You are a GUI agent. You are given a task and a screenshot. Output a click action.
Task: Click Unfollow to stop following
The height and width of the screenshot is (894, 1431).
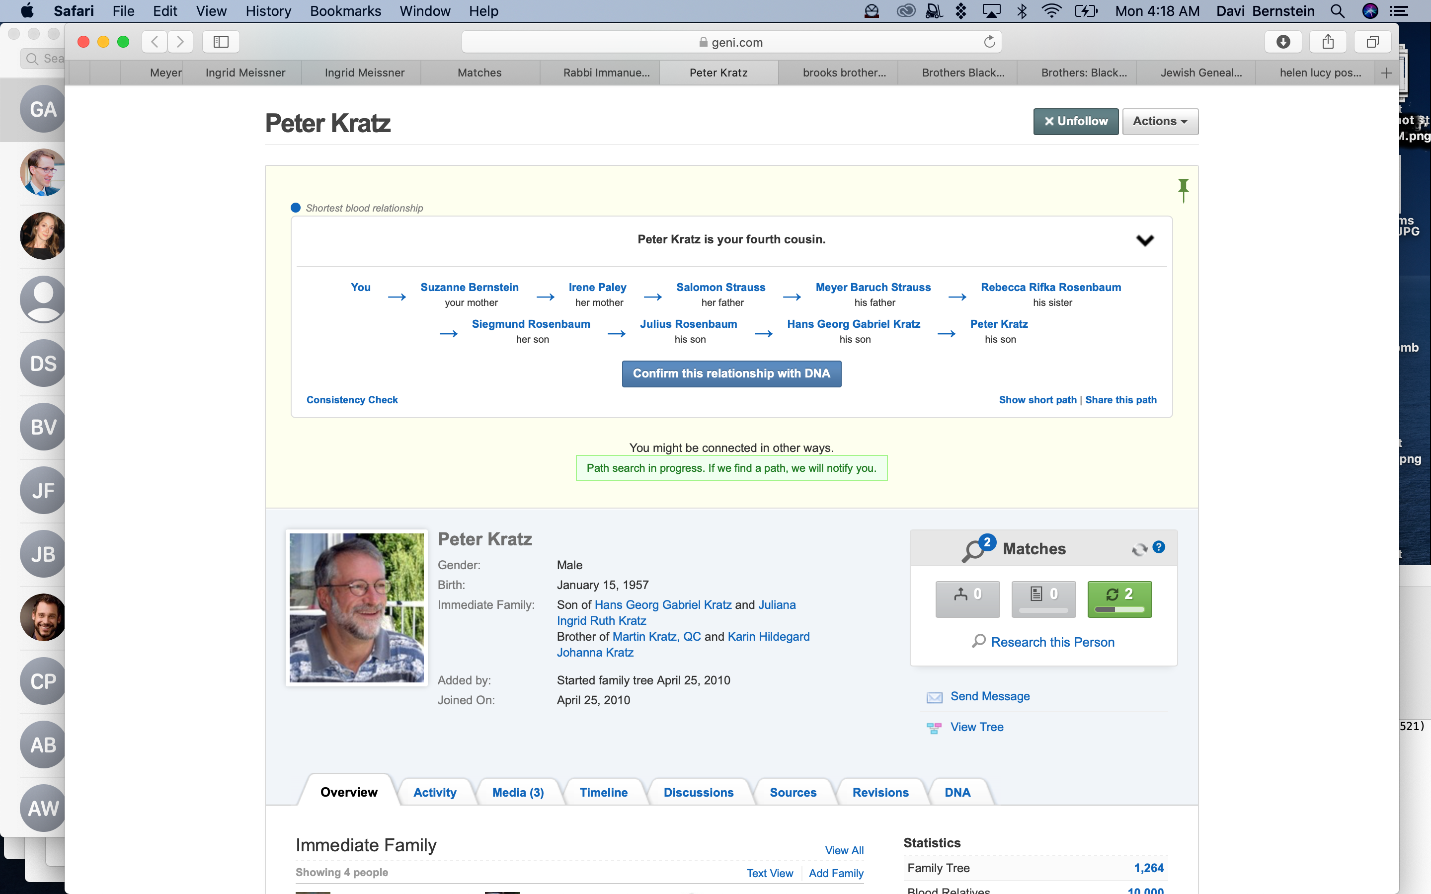click(x=1075, y=121)
